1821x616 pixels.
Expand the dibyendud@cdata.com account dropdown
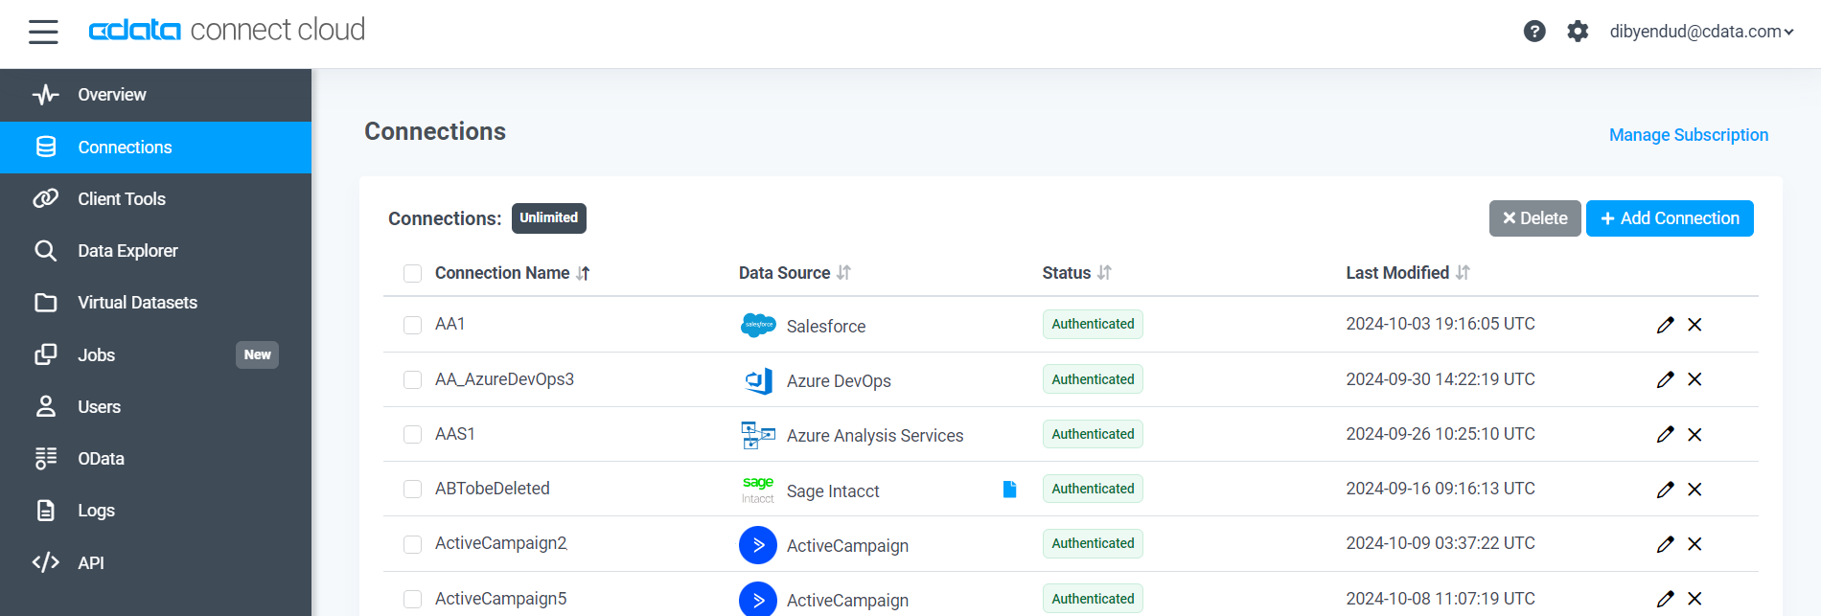pos(1701,32)
